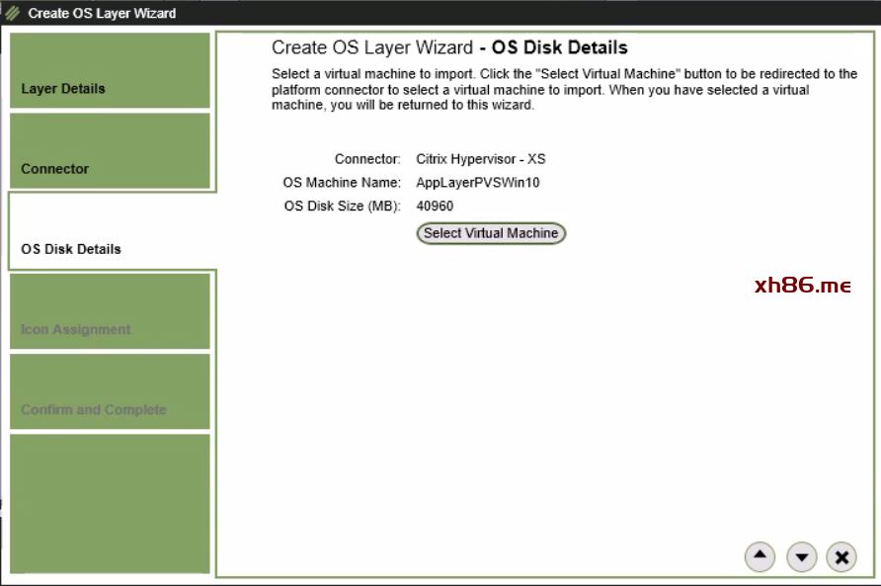Screen dimensions: 881x586
Task: Click the AppLayerPVSWin10 machine name
Action: click(x=478, y=183)
